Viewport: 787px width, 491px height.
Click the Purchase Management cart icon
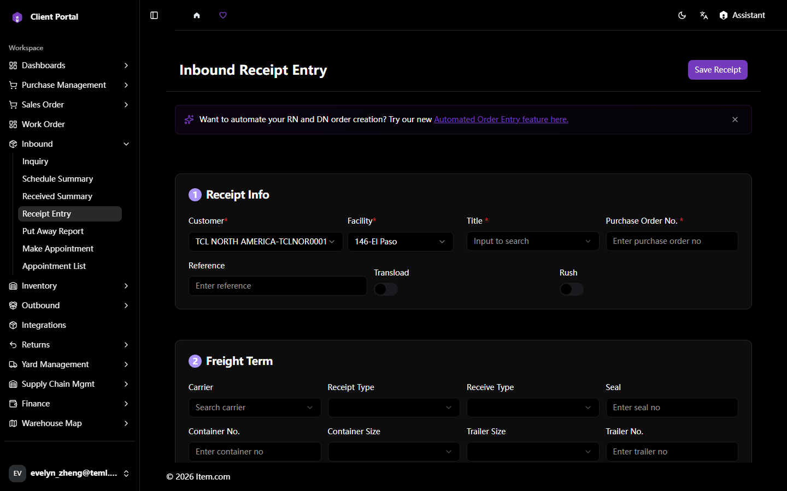(x=13, y=85)
